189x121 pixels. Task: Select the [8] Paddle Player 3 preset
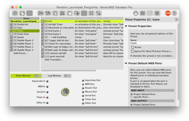[25, 50]
